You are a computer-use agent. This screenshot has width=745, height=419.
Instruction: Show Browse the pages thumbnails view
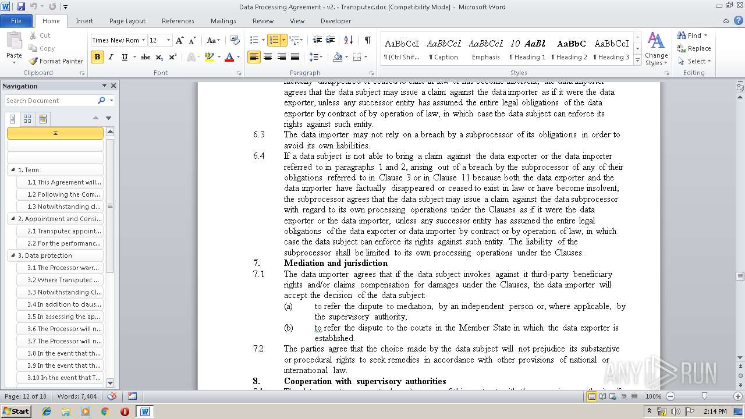pos(27,119)
